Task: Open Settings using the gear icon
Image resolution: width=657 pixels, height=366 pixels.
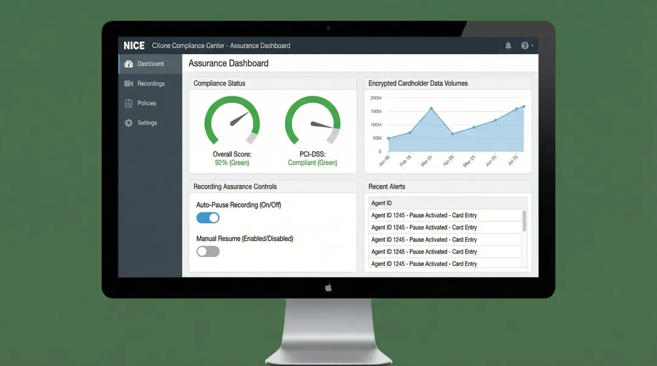Action: [x=128, y=123]
